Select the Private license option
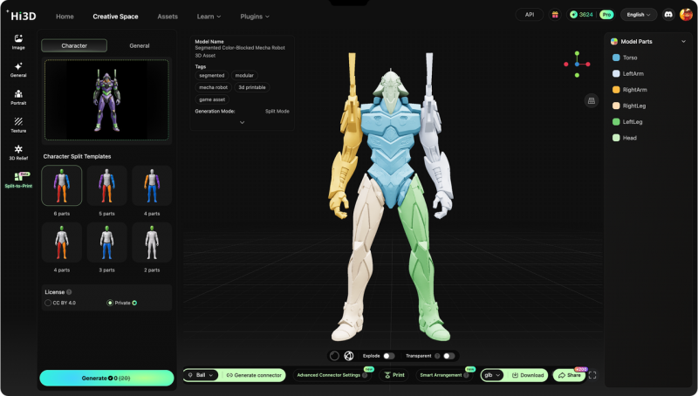The width and height of the screenshot is (698, 396). 121,303
